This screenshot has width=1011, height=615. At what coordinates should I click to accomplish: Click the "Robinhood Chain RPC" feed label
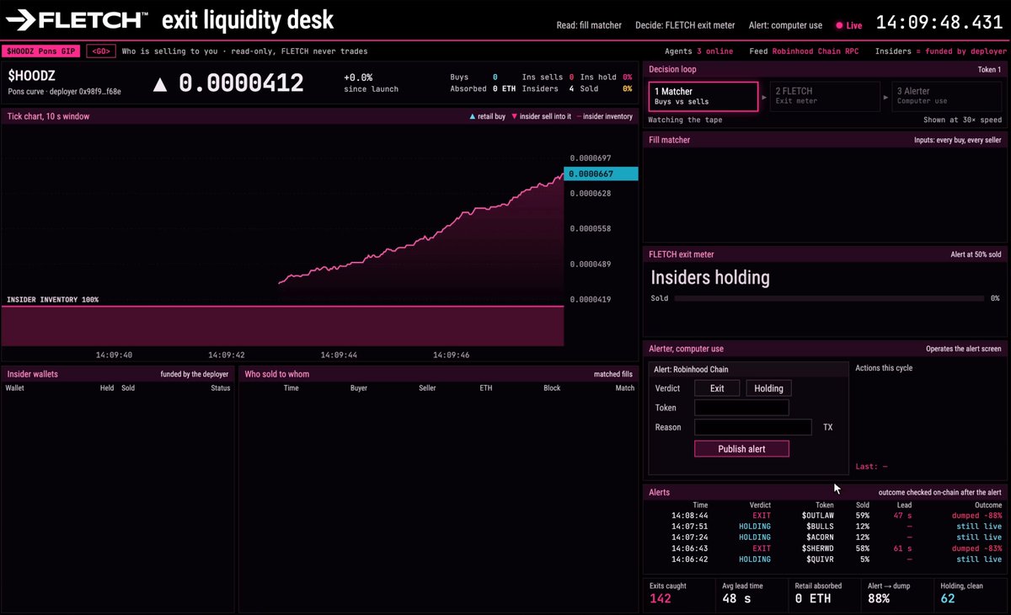tap(816, 51)
